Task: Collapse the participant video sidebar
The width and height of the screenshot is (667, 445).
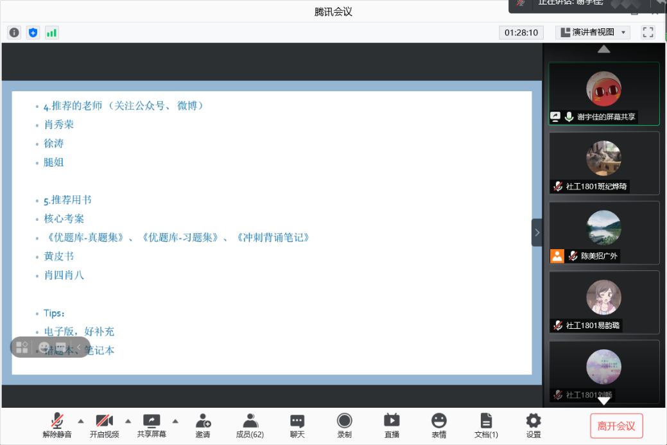Action: [537, 232]
